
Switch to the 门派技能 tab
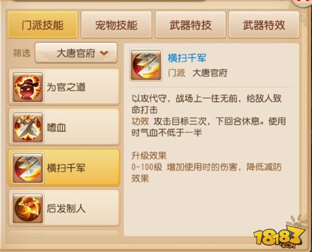tap(43, 25)
